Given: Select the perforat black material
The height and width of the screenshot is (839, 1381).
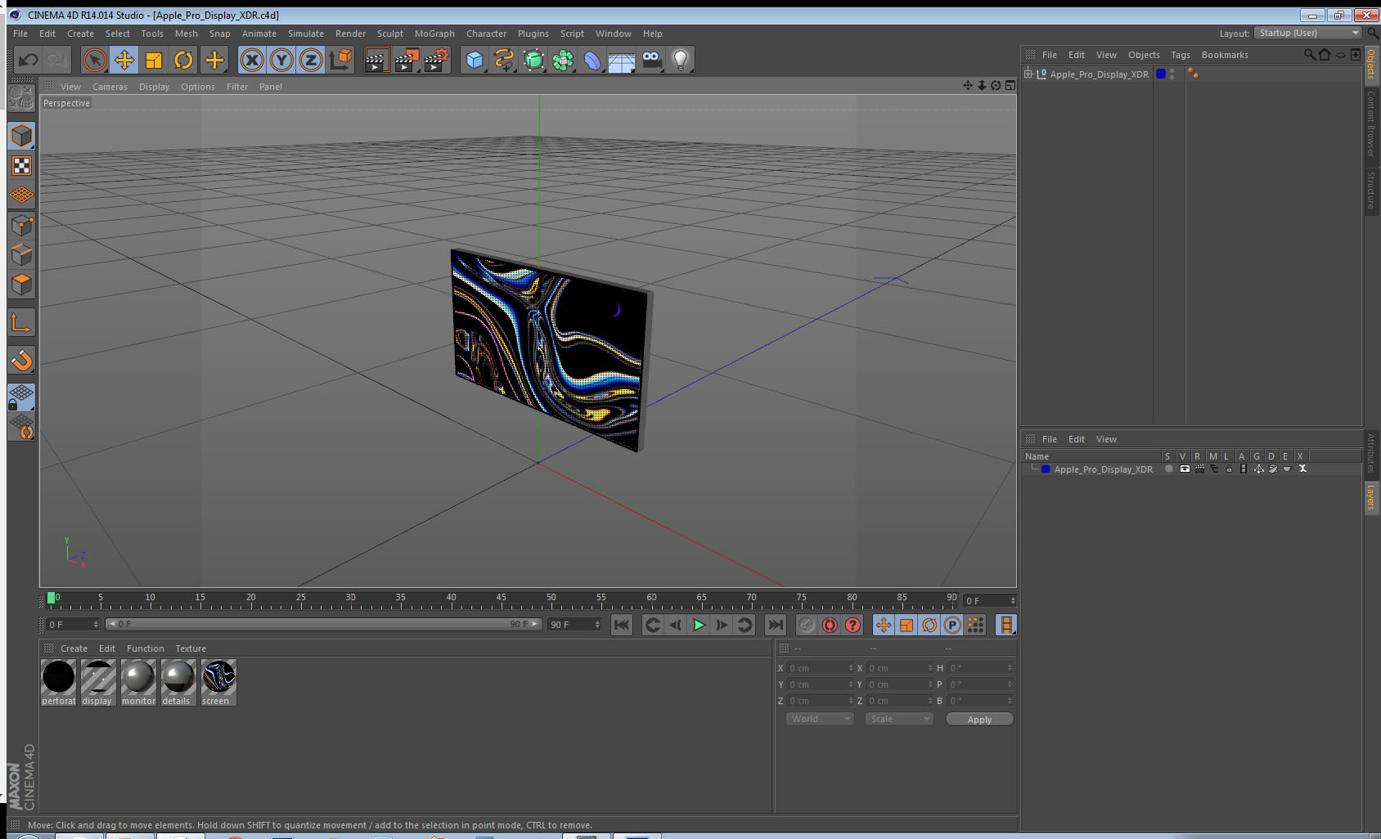Looking at the screenshot, I should tap(58, 682).
